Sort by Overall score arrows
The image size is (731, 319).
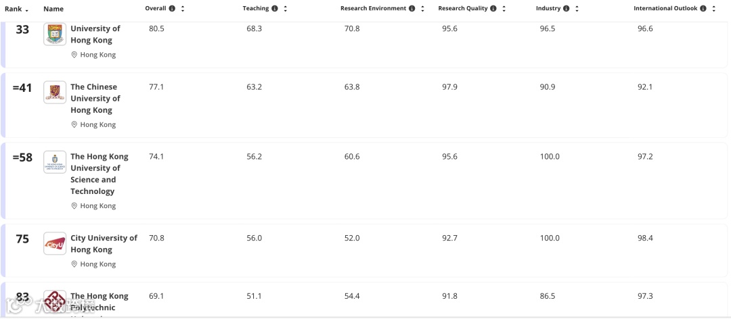point(183,8)
